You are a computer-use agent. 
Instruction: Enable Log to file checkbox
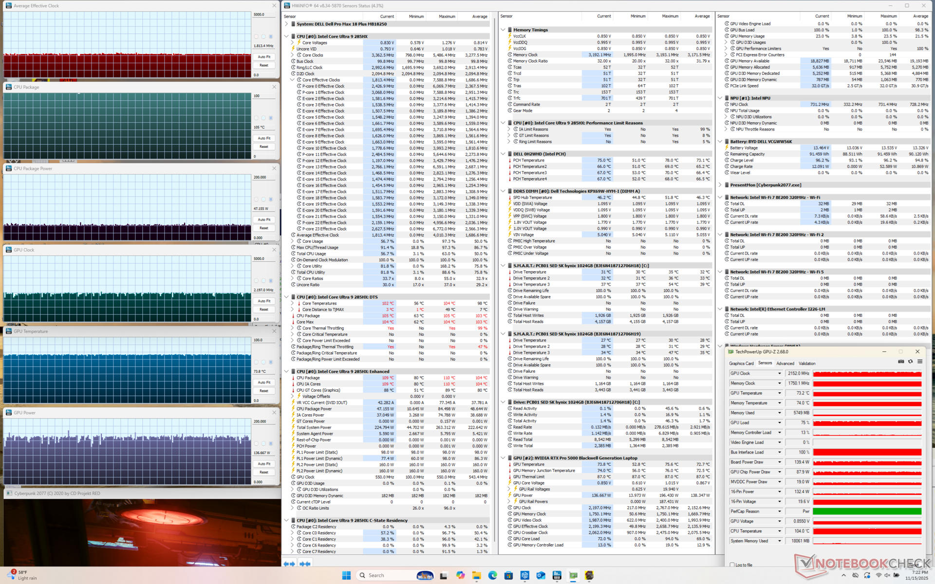732,565
